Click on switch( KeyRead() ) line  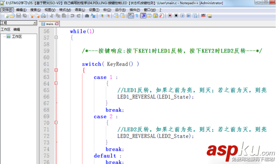110,64
